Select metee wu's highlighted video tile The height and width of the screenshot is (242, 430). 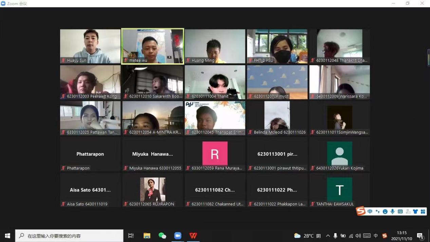pyautogui.click(x=153, y=46)
